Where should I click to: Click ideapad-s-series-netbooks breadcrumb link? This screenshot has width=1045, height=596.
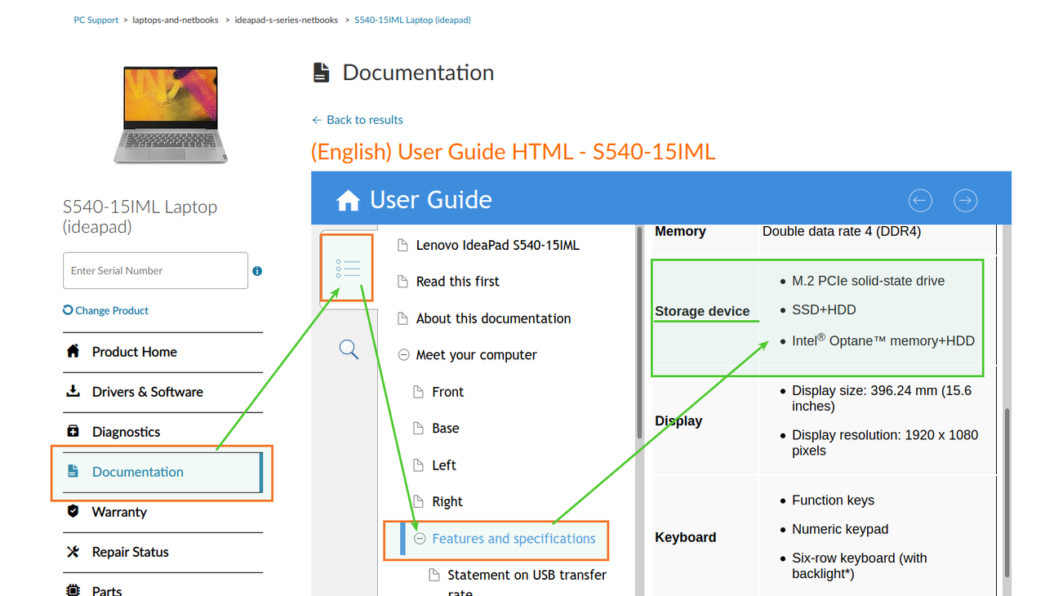pos(287,20)
